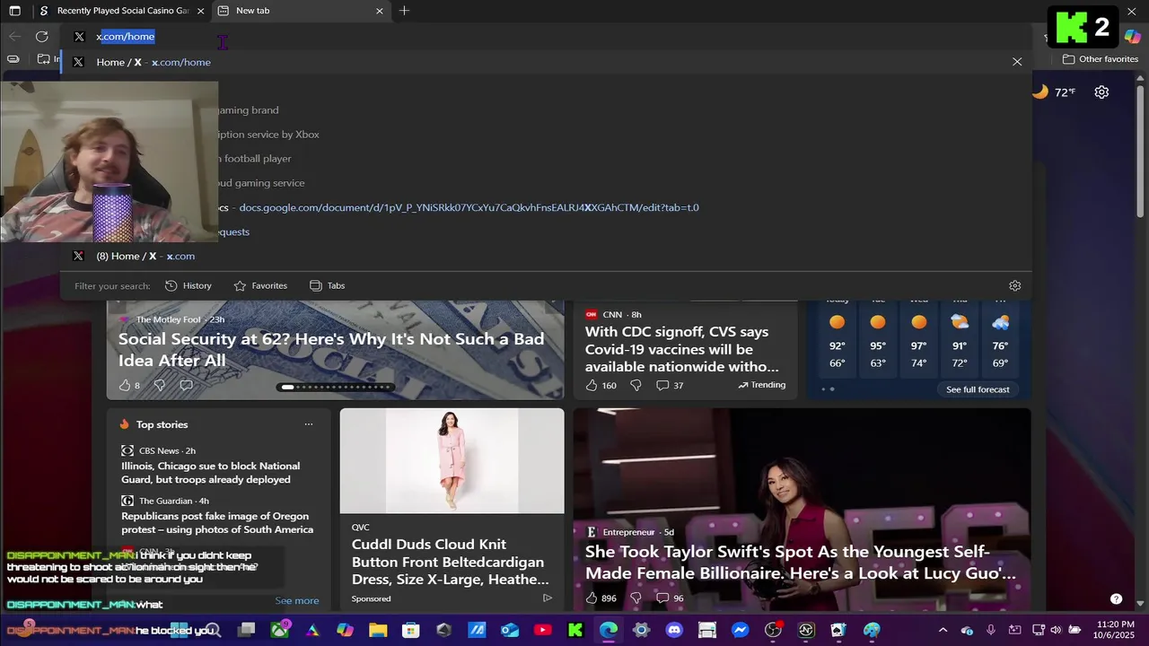Open Kick app in taskbar
This screenshot has width=1149, height=646.
pos(575,630)
